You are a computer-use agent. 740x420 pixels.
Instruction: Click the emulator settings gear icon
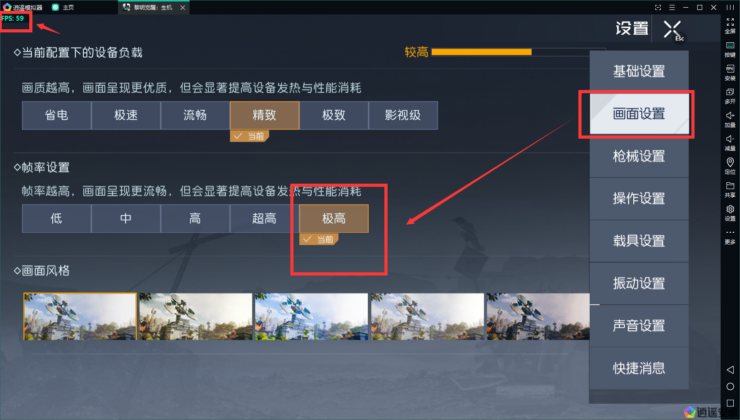click(x=730, y=213)
